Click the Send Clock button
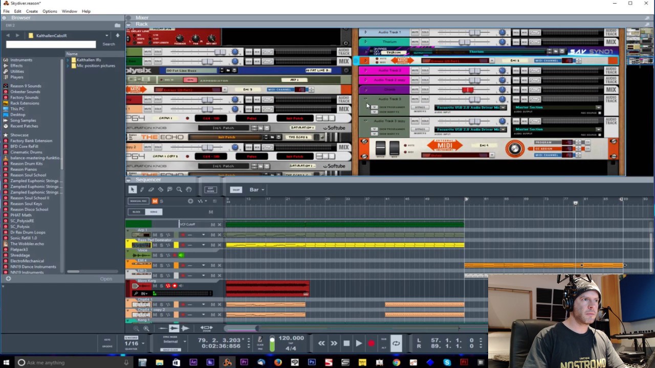This screenshot has height=368, width=655. tap(170, 350)
